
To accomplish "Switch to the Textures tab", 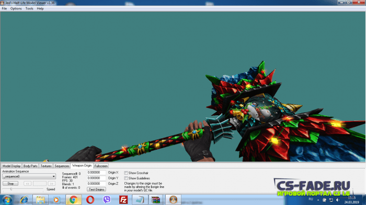I will pos(46,166).
